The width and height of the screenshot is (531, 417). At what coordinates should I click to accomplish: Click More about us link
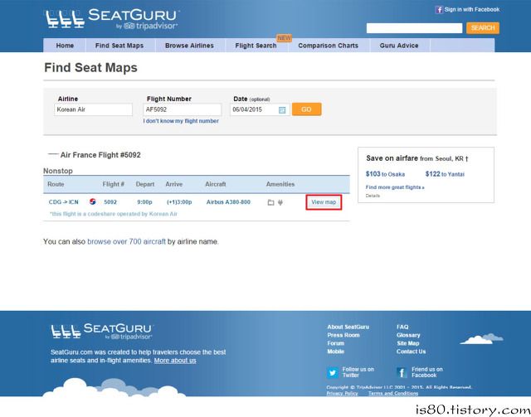coord(175,361)
